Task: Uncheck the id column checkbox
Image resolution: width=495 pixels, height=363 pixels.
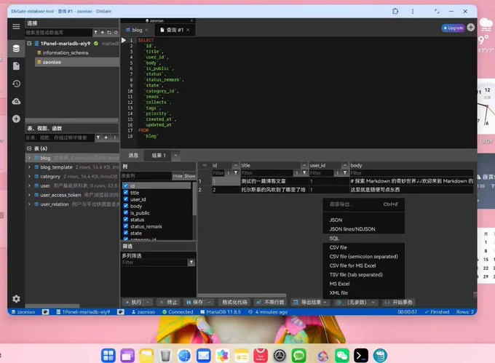Action: click(126, 186)
